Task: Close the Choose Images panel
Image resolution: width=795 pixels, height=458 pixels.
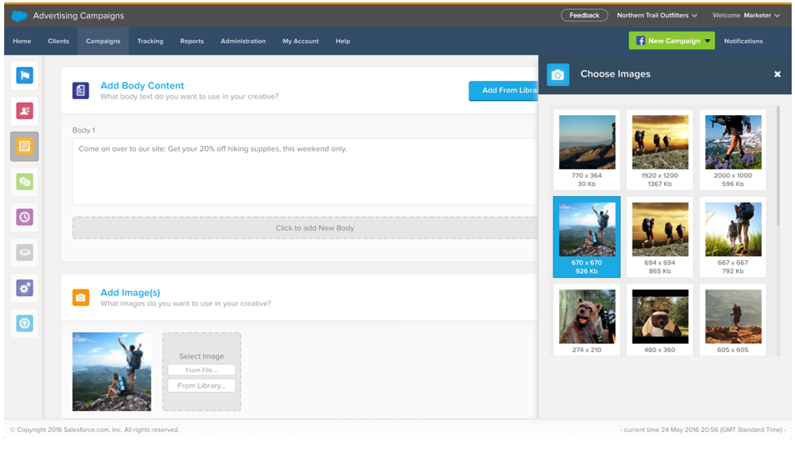Action: pos(777,74)
